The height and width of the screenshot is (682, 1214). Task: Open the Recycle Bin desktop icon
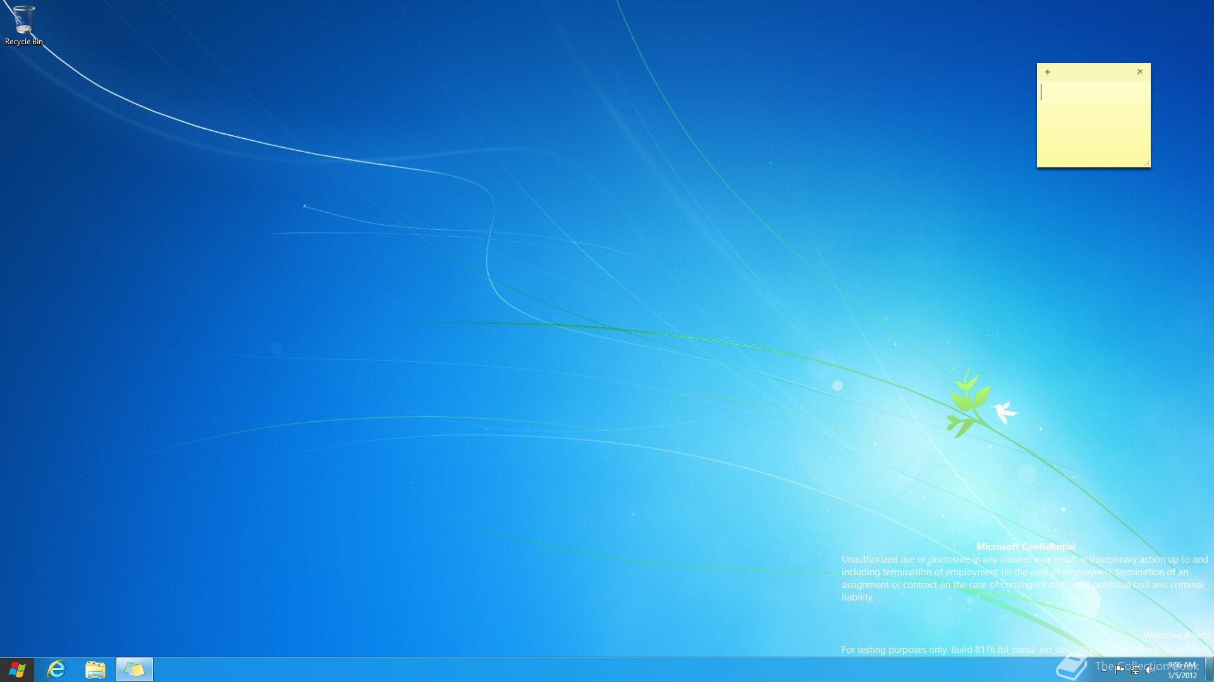click(x=23, y=25)
